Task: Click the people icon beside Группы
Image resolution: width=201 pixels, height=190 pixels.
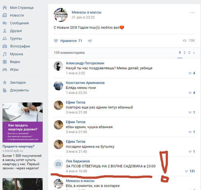Action: (x=5, y=38)
